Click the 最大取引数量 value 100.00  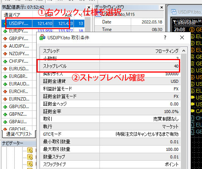tap(172, 149)
